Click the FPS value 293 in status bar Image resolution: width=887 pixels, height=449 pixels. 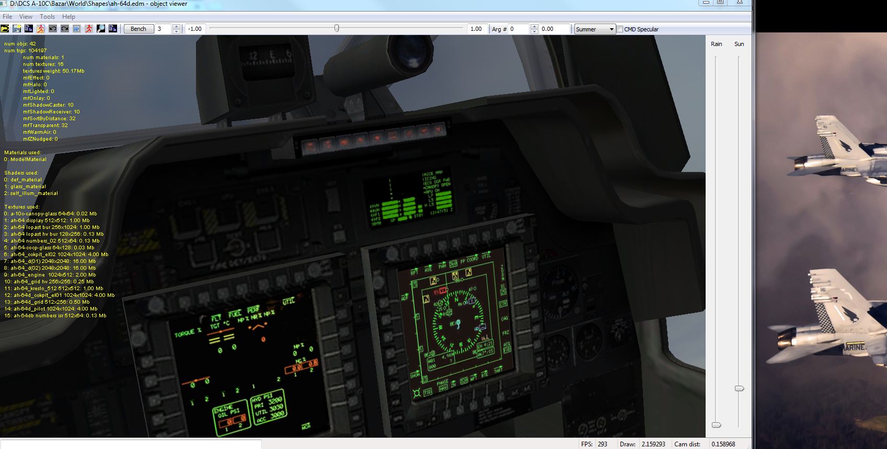click(x=603, y=444)
